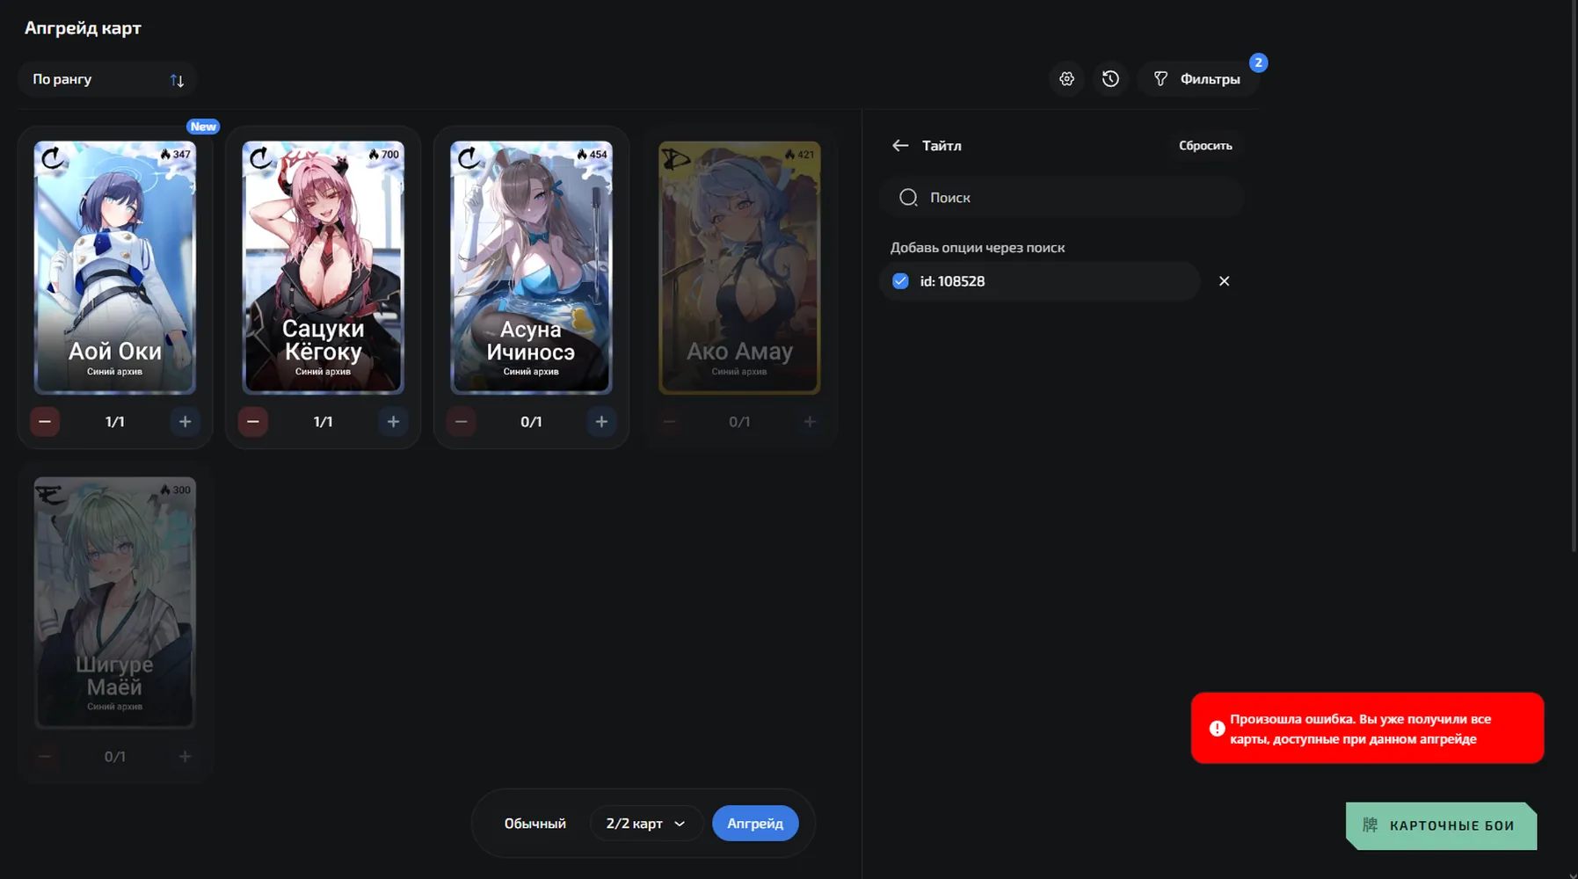Viewport: 1578px width, 879px height.
Task: Click the page vertical scrollbar
Action: point(1574,277)
